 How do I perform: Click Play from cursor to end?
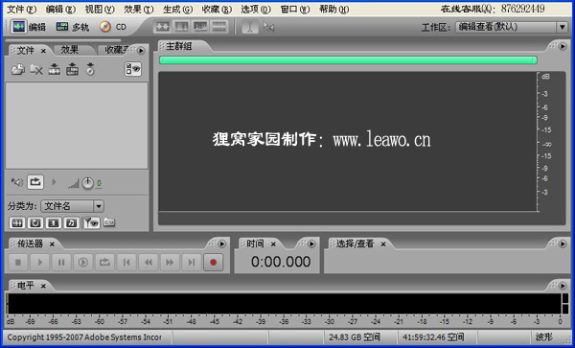pyautogui.click(x=82, y=262)
